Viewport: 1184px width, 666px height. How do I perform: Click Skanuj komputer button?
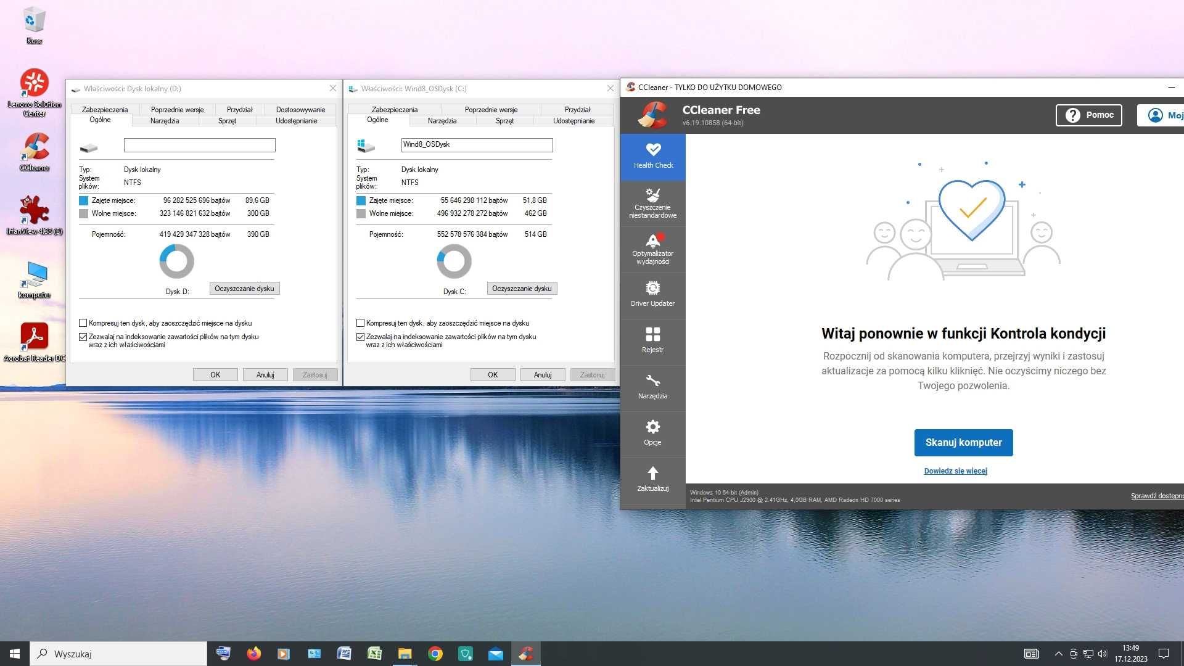pos(963,443)
